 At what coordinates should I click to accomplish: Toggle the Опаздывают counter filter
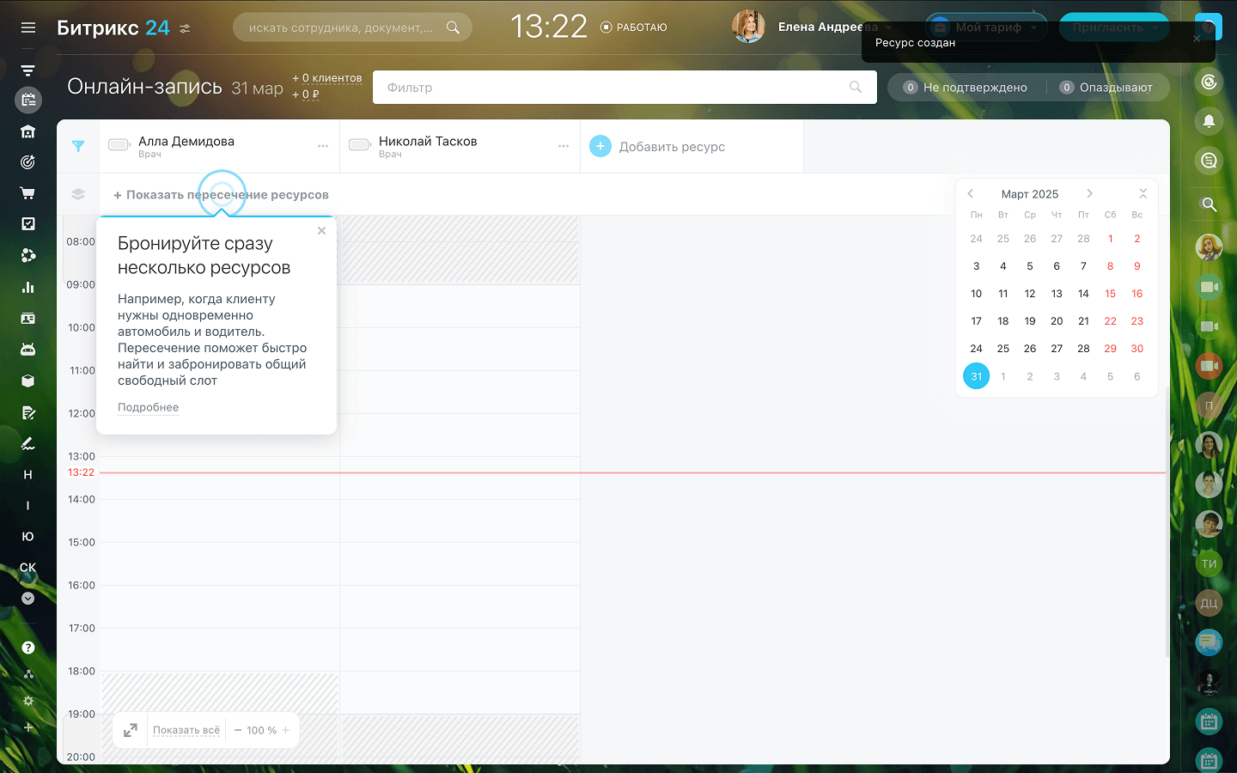coord(1106,88)
